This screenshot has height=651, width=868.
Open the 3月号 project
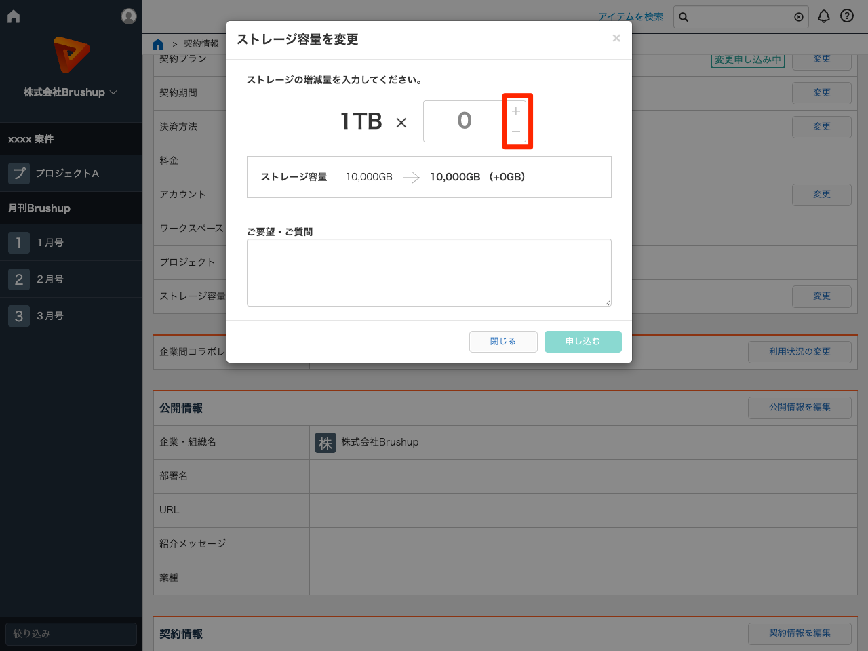tap(50, 315)
